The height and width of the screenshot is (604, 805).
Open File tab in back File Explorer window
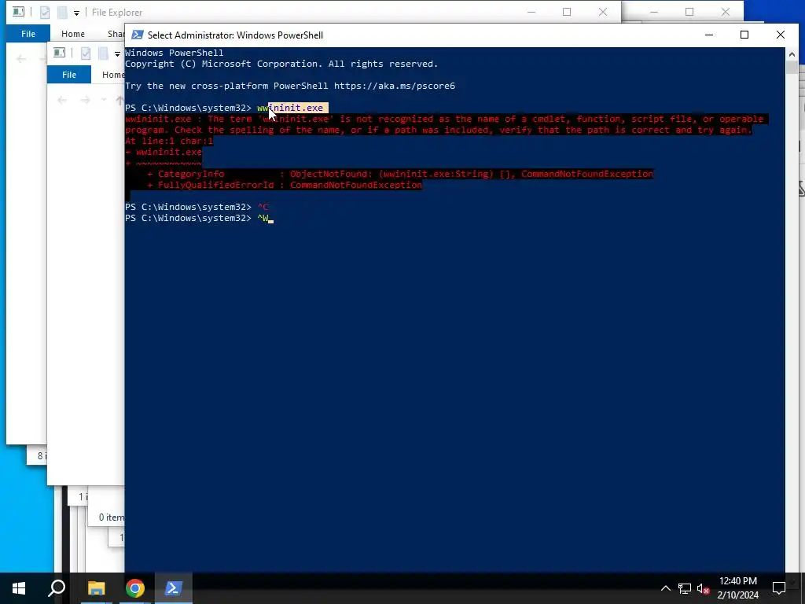pos(28,34)
